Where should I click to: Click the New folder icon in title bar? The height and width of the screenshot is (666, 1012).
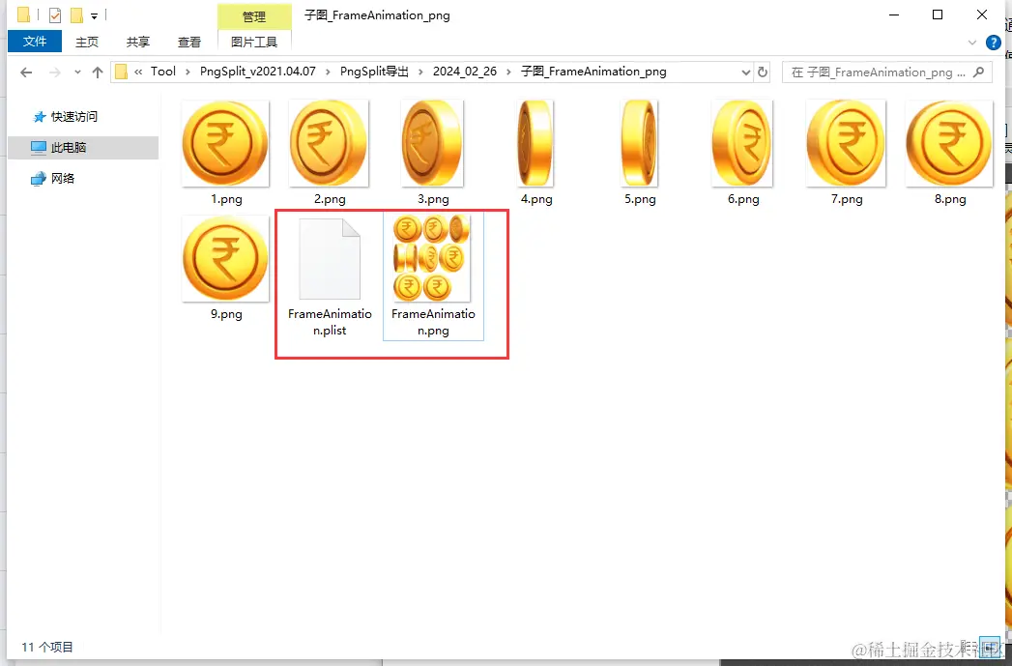pyautogui.click(x=76, y=14)
